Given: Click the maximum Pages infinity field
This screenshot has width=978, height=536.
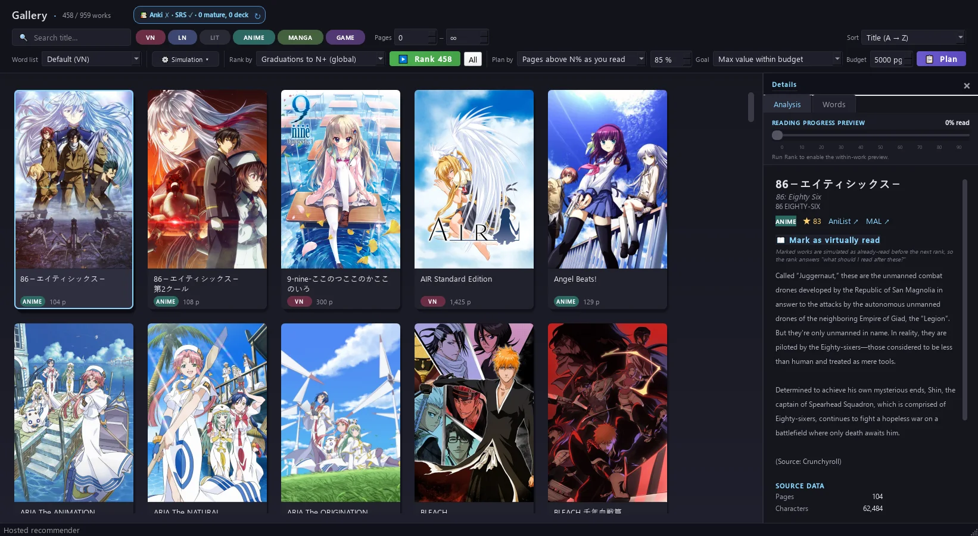Looking at the screenshot, I should pos(467,38).
